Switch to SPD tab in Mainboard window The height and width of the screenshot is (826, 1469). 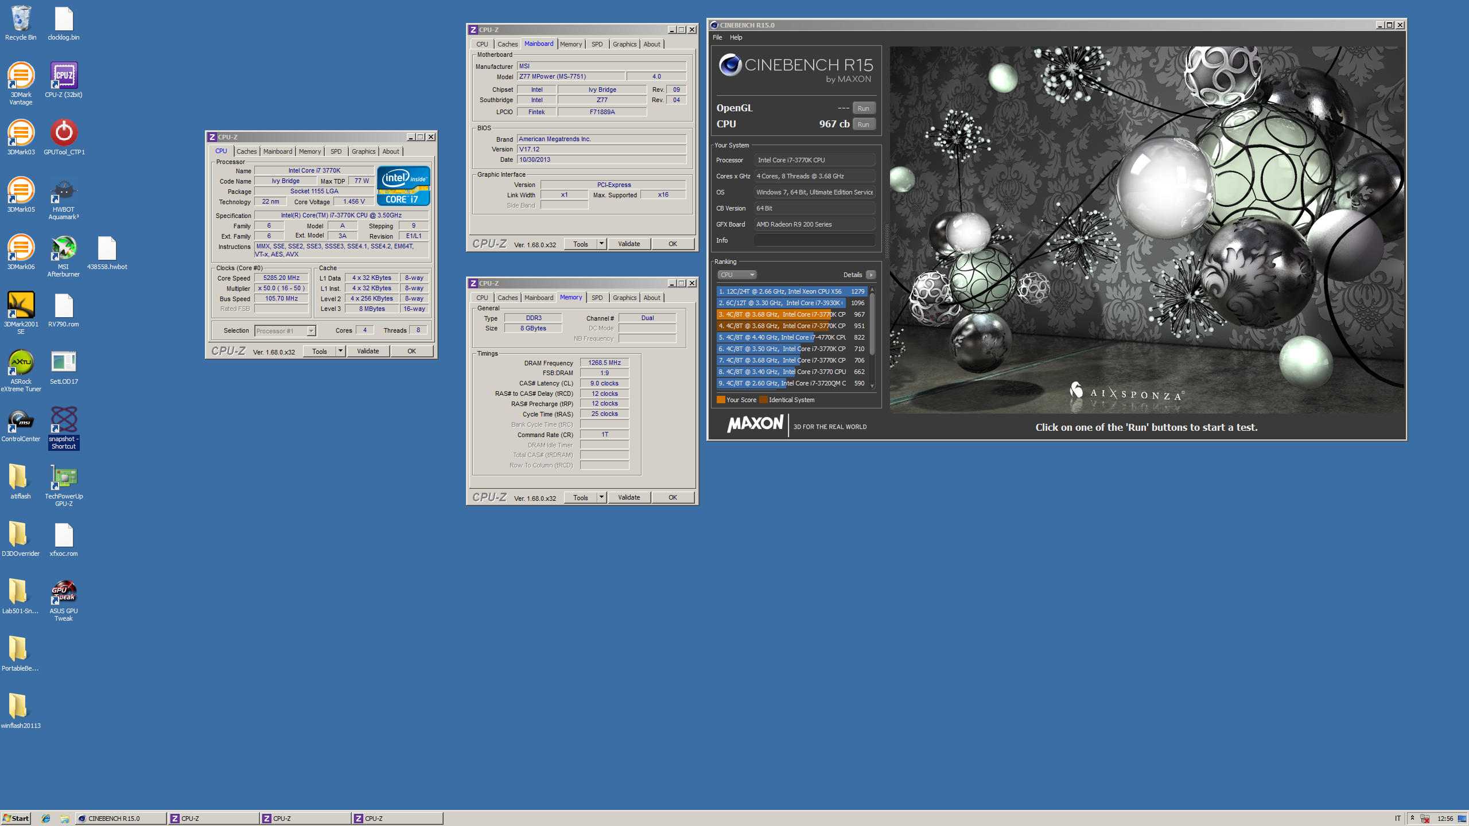pyautogui.click(x=597, y=44)
